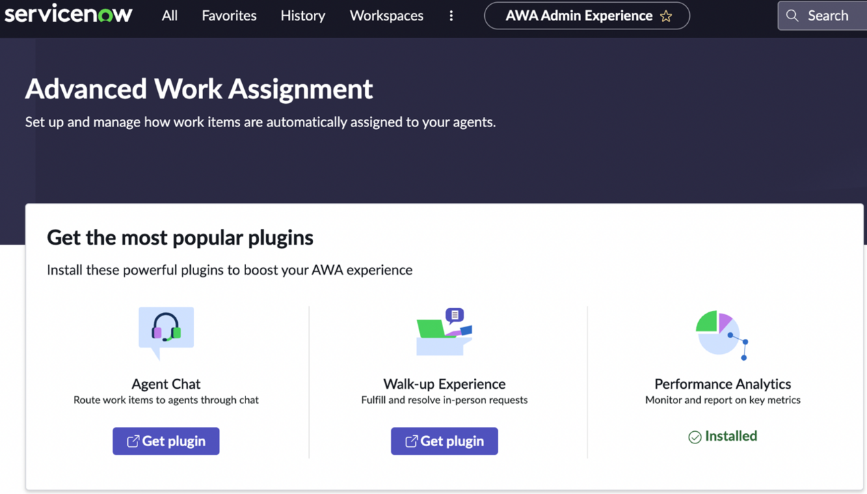Open the History menu
This screenshot has height=494, width=867.
coord(303,15)
